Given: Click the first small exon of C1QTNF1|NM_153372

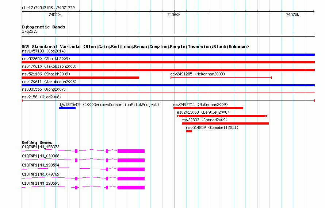Looking at the screenshot, I should tap(76, 151).
